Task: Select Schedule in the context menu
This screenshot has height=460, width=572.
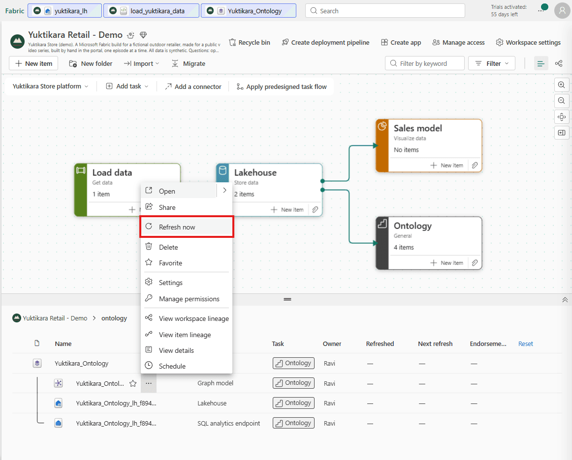Action: [x=187, y=366]
